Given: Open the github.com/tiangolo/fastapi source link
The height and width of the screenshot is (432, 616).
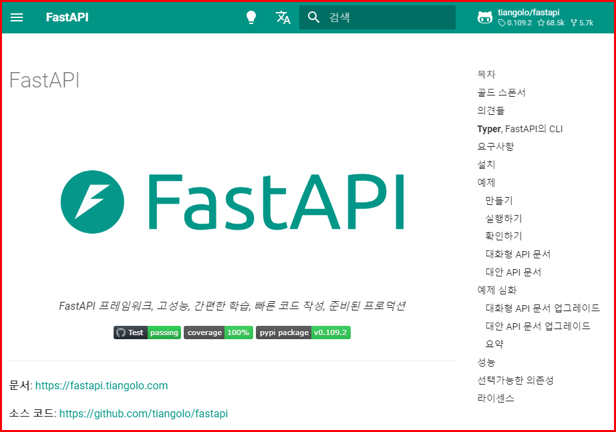Looking at the screenshot, I should 144,413.
